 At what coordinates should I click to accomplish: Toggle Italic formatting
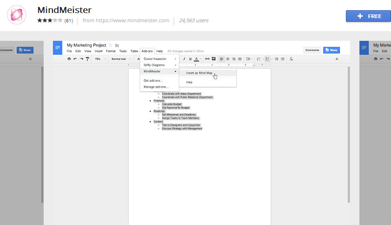click(x=184, y=59)
